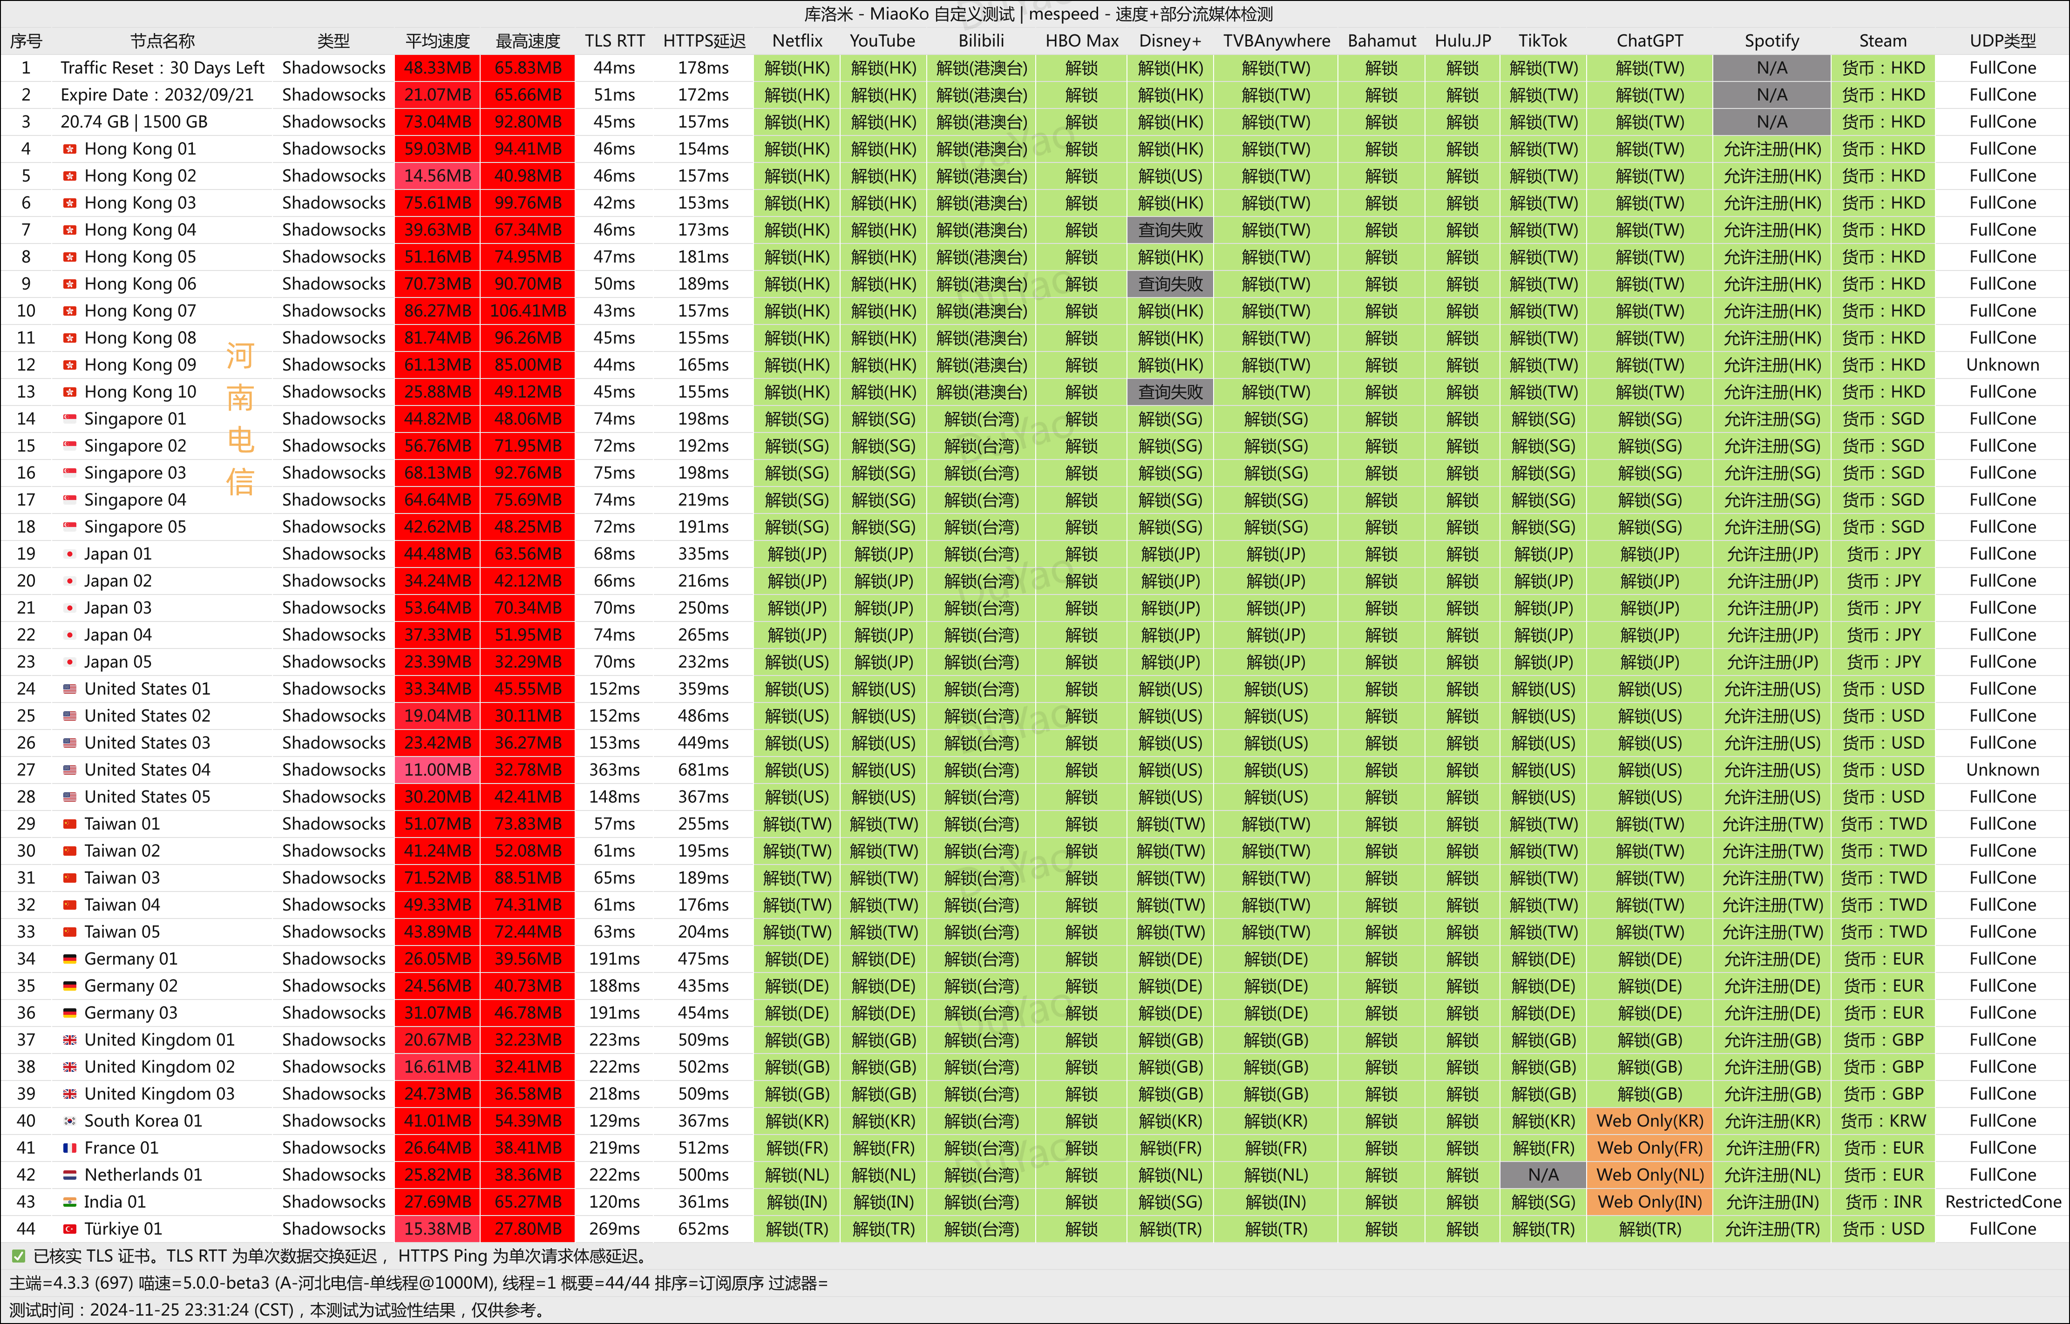
Task: Click the gray 查询失败 Disney+ cell for Hong Kong 04
Action: (x=1170, y=230)
